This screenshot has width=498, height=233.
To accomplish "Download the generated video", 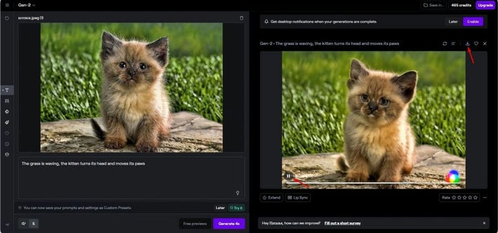I will pos(467,44).
